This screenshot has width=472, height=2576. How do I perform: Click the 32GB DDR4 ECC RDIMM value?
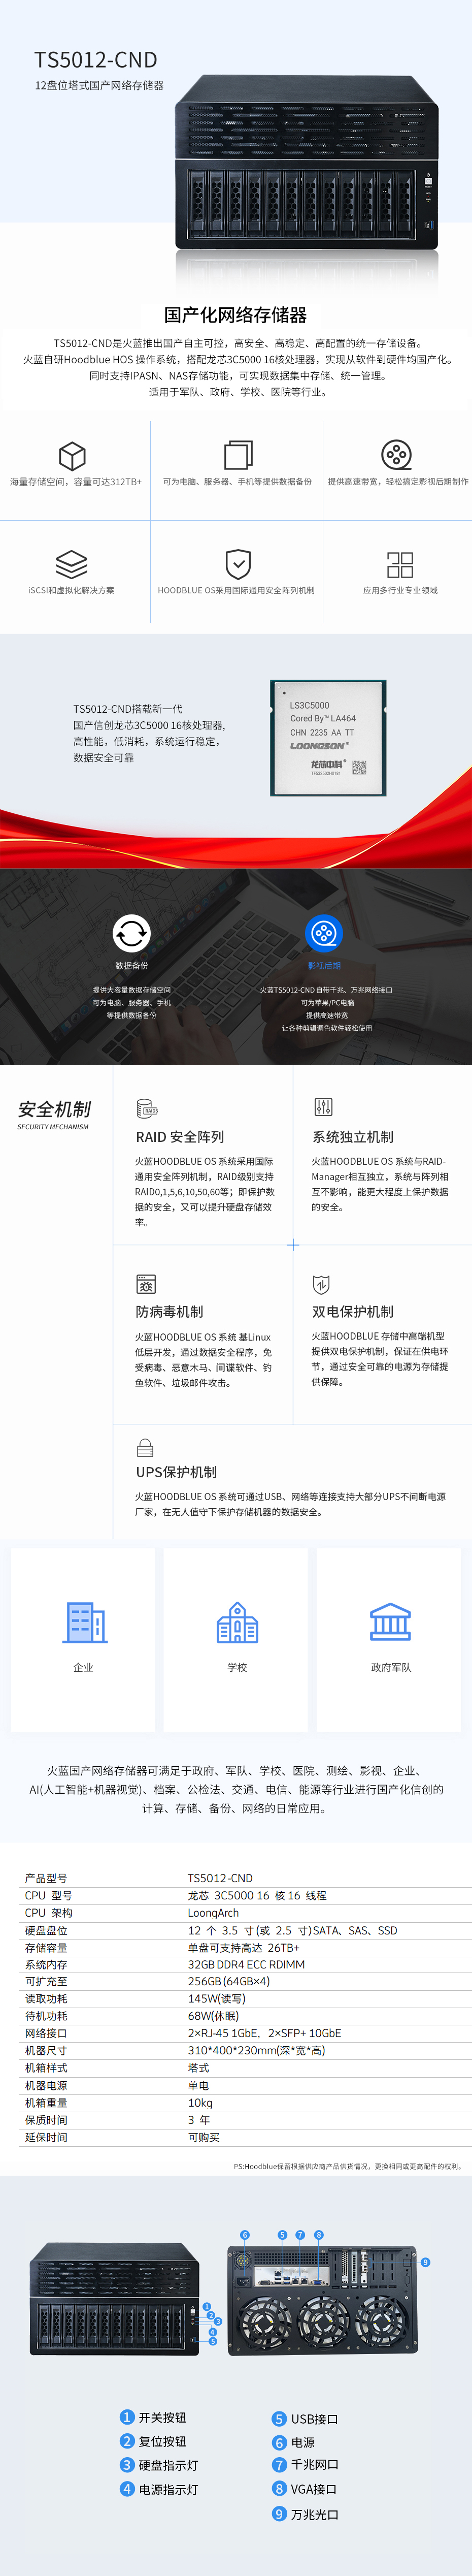[246, 1965]
